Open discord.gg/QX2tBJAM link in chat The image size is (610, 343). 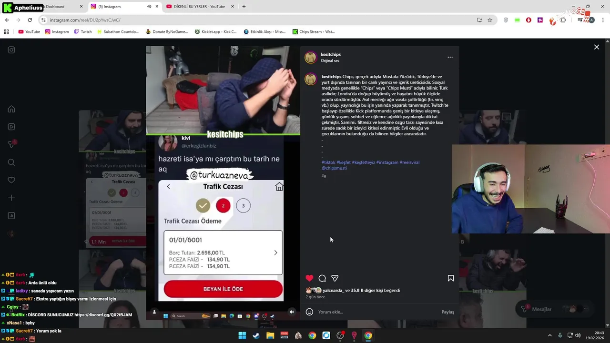[103, 315]
